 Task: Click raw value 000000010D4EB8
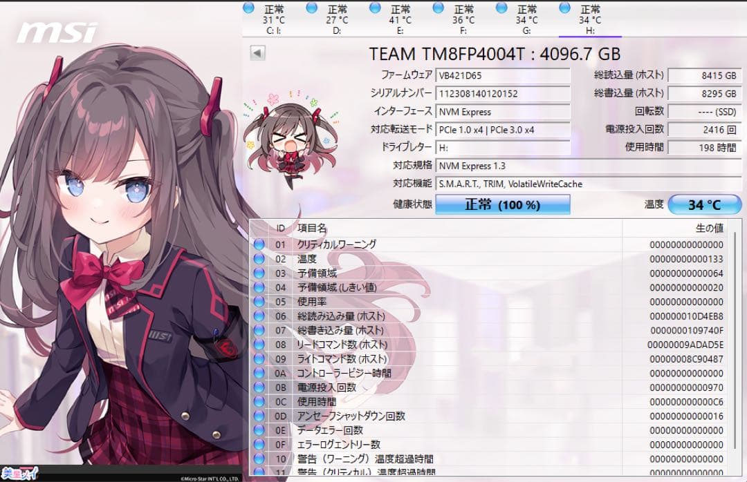[x=686, y=316]
